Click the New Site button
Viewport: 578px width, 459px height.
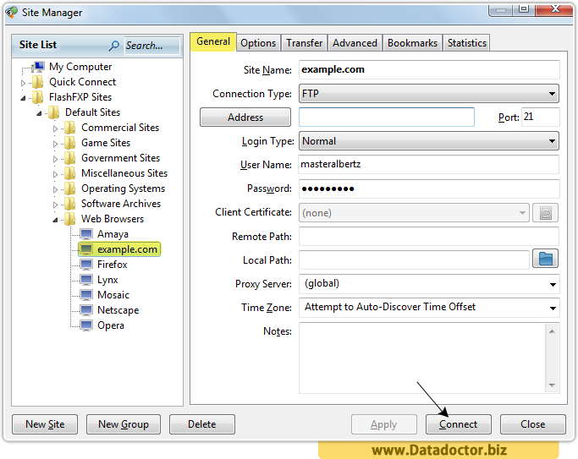click(x=45, y=424)
